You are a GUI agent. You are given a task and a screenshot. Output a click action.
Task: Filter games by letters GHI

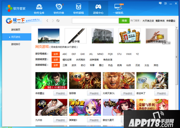82,54
